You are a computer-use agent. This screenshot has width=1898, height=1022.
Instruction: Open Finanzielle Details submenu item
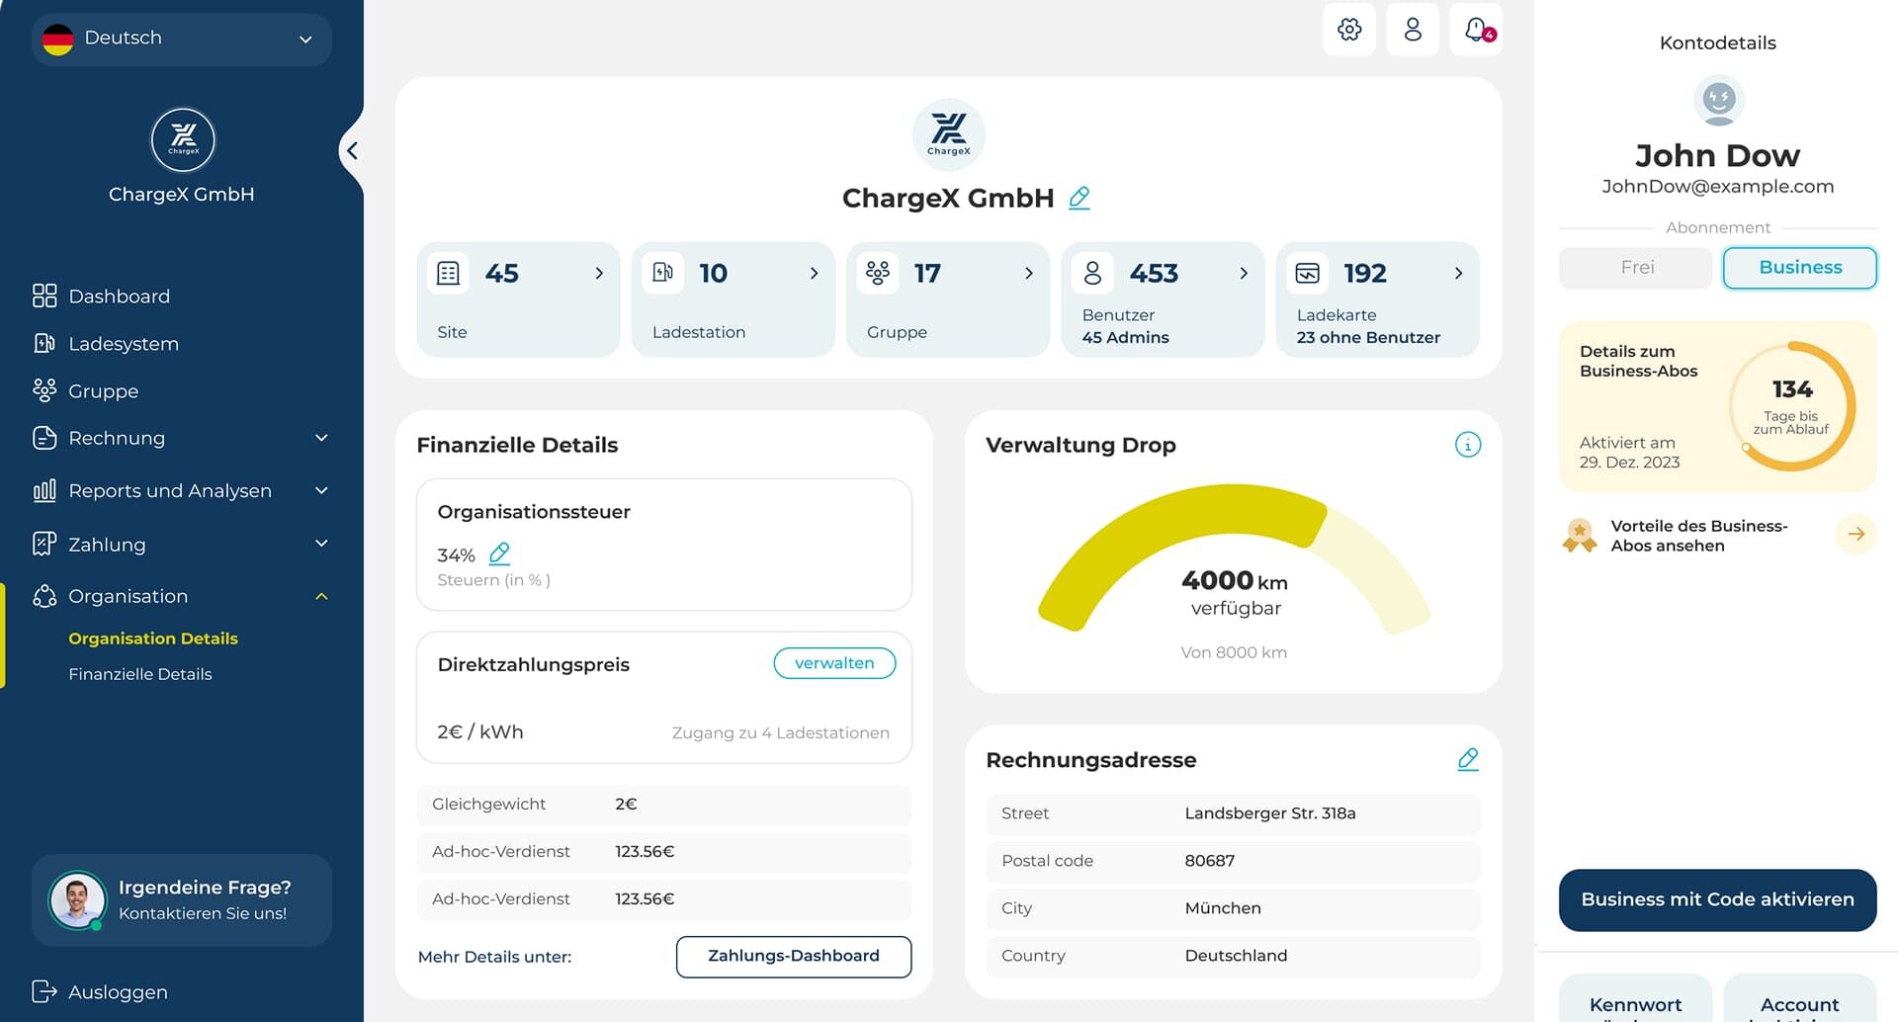click(140, 674)
